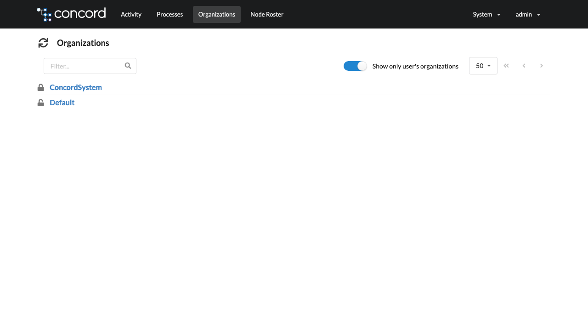This screenshot has width=588, height=331.
Task: Click the Organizations page heading
Action: click(83, 43)
